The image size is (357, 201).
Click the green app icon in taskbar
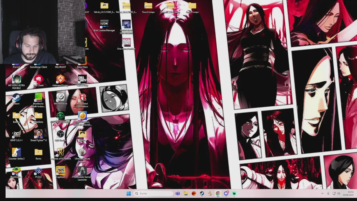tap(234, 193)
